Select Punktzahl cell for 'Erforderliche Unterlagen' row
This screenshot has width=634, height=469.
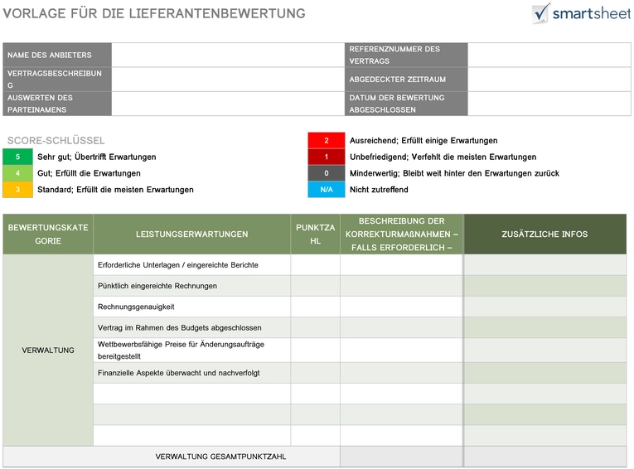click(x=316, y=265)
